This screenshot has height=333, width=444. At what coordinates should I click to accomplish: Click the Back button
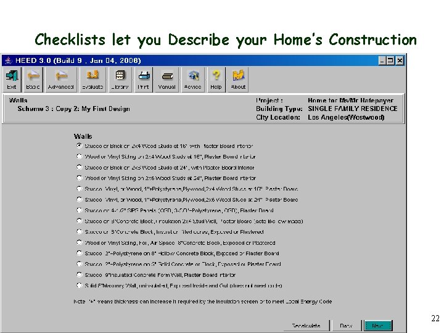[x=346, y=326]
